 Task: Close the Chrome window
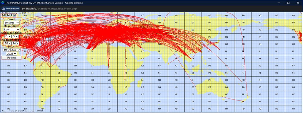(x=298, y=3)
